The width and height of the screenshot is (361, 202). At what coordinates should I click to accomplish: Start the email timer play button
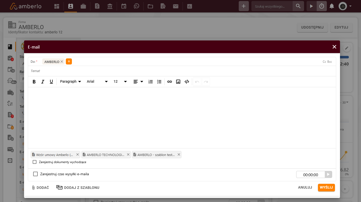tap(329, 174)
